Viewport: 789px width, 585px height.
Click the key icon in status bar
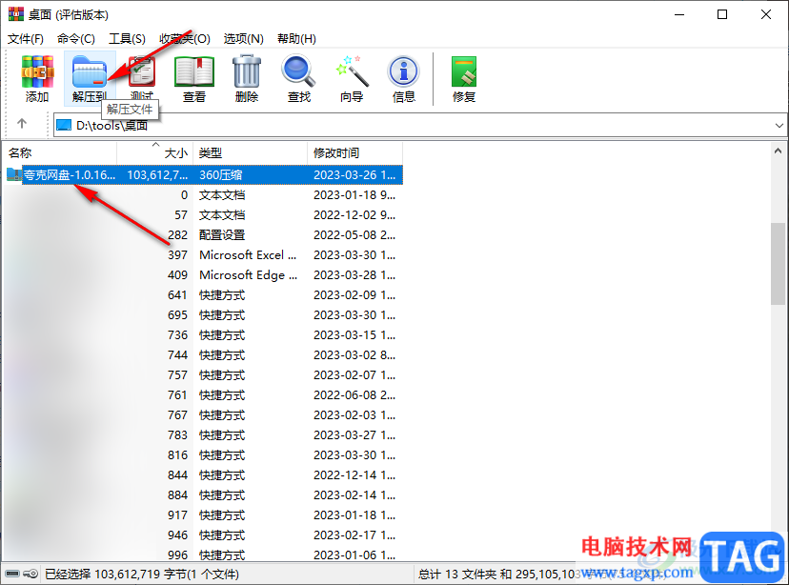click(30, 574)
